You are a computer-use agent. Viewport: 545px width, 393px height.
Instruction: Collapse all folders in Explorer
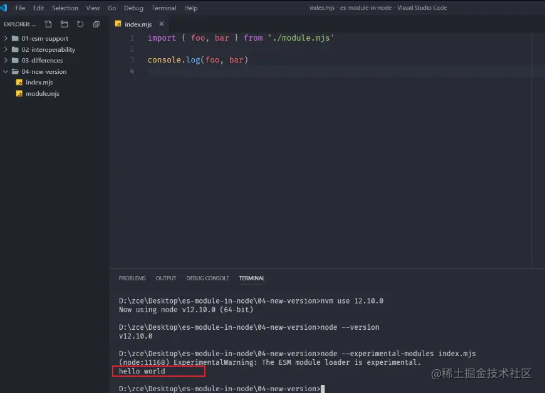(x=96, y=24)
